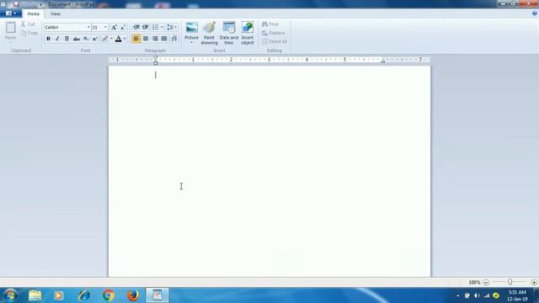
Task: Click the zoom slider handle
Action: (510, 282)
